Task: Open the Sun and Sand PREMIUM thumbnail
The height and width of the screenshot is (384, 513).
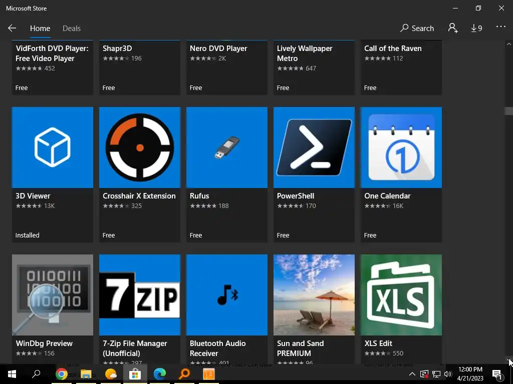Action: point(314,295)
